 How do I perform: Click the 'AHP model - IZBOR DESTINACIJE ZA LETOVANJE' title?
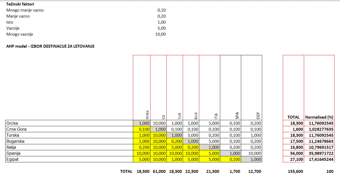point(50,46)
